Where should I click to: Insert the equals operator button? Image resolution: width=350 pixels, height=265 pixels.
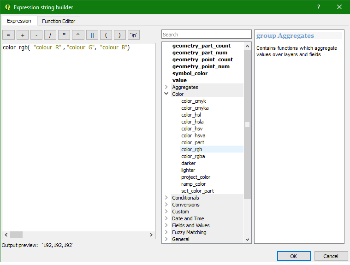coord(8,35)
